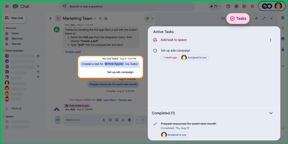Click the Remove app link
Image resolution: width=288 pixels, height=144 pixels.
click(x=125, y=100)
